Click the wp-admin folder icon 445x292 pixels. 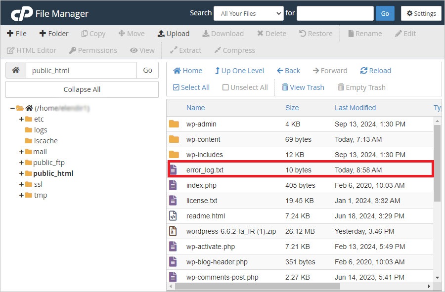(174, 124)
